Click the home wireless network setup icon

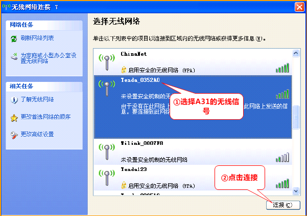coord(14,57)
